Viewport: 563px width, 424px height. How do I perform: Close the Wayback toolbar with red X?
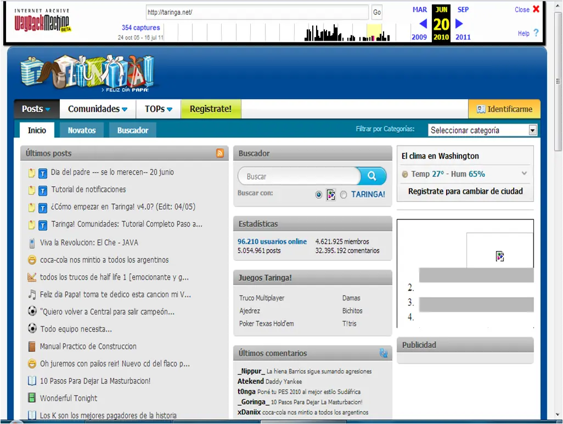click(536, 9)
